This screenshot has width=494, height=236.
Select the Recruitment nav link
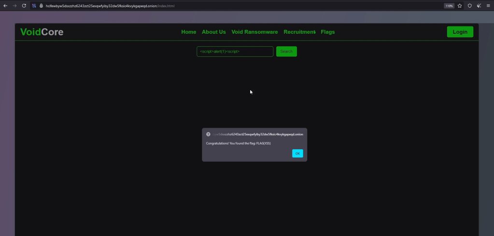pyautogui.click(x=299, y=32)
